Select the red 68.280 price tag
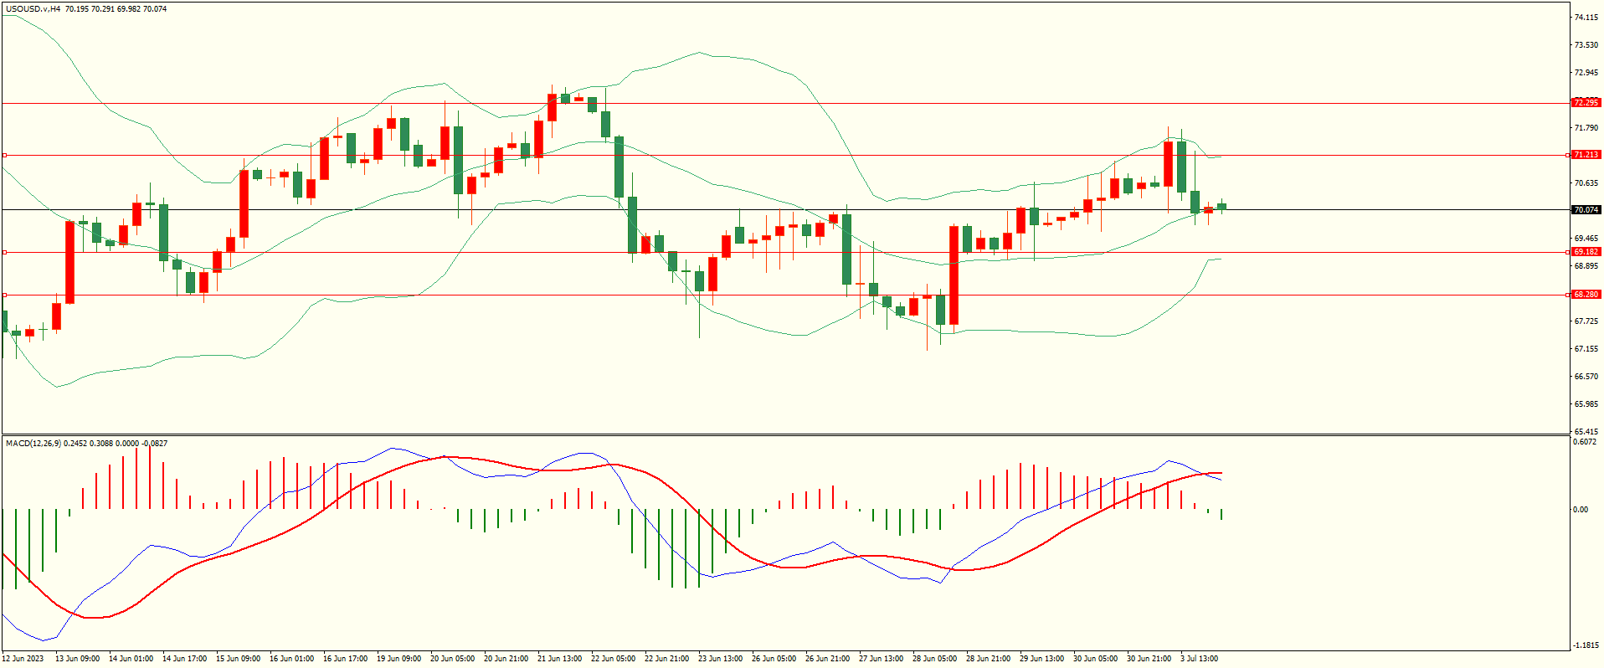This screenshot has width=1604, height=668. click(1586, 295)
